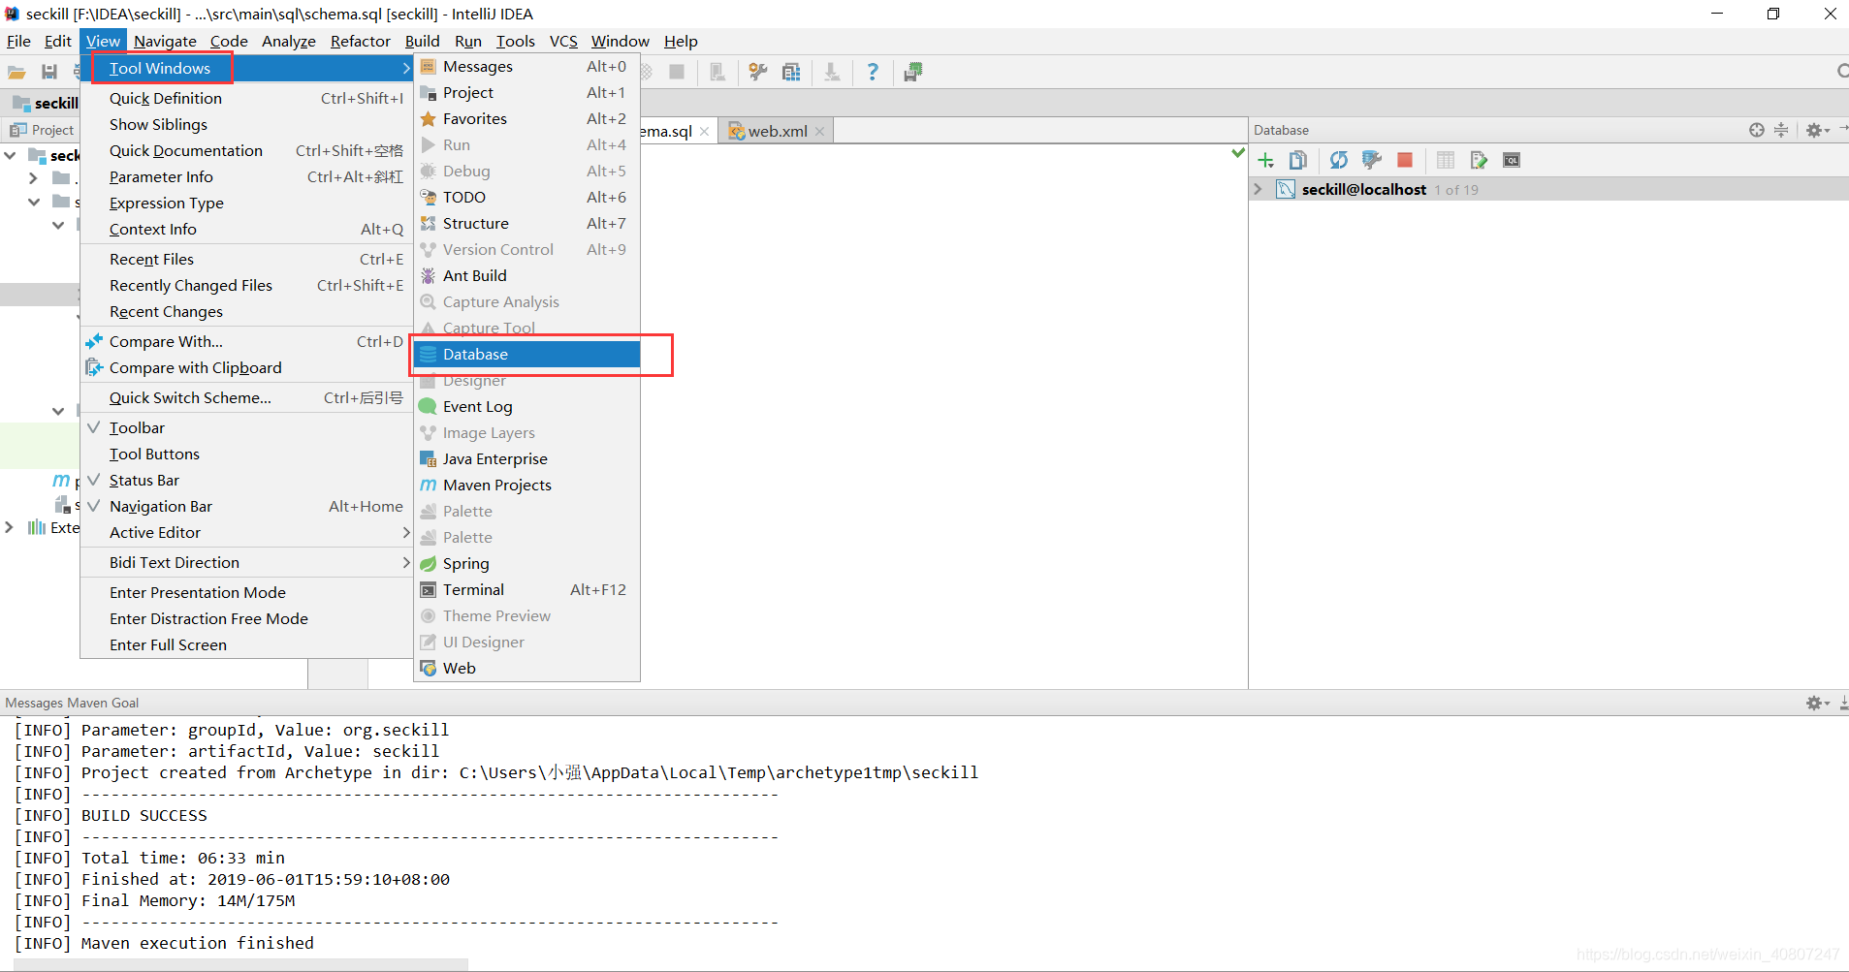Image resolution: width=1849 pixels, height=972 pixels.
Task: Toggle the Status Bar option
Action: [x=246, y=480]
